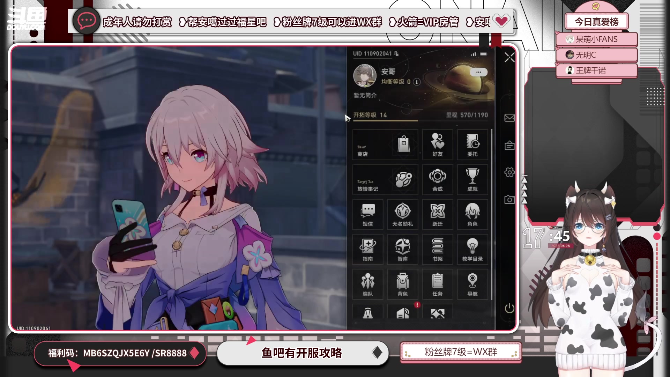Click the phone menu vertical scrollbar
The height and width of the screenshot is (377, 670).
pos(492,215)
